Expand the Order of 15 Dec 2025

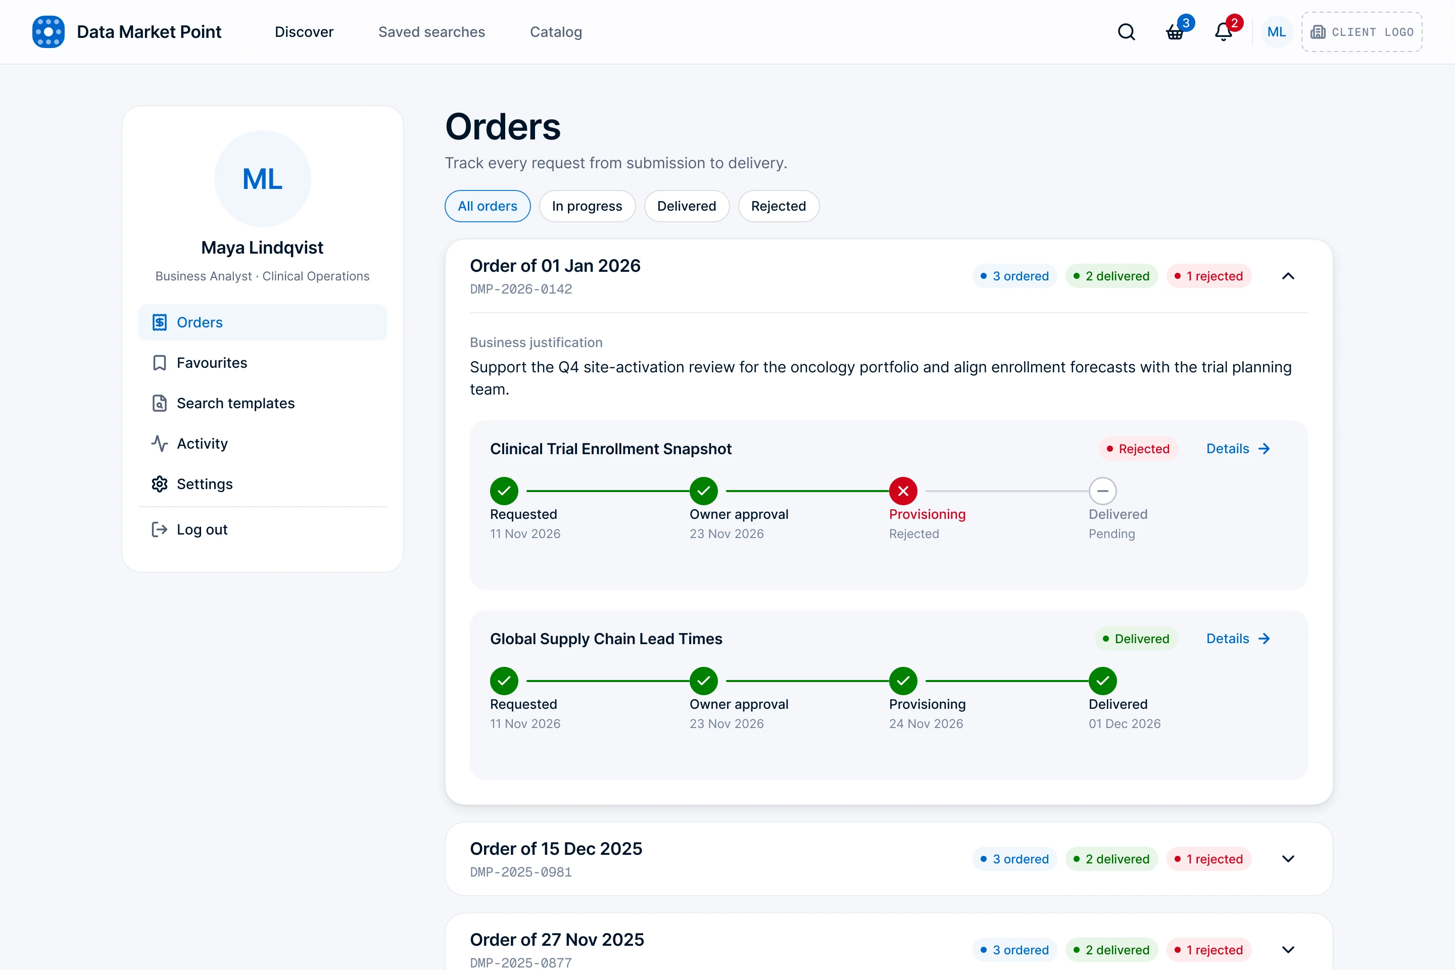click(x=1288, y=859)
